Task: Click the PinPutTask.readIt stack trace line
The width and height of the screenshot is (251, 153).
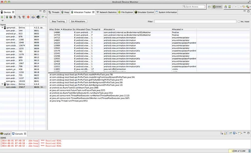Action: pos(81,75)
